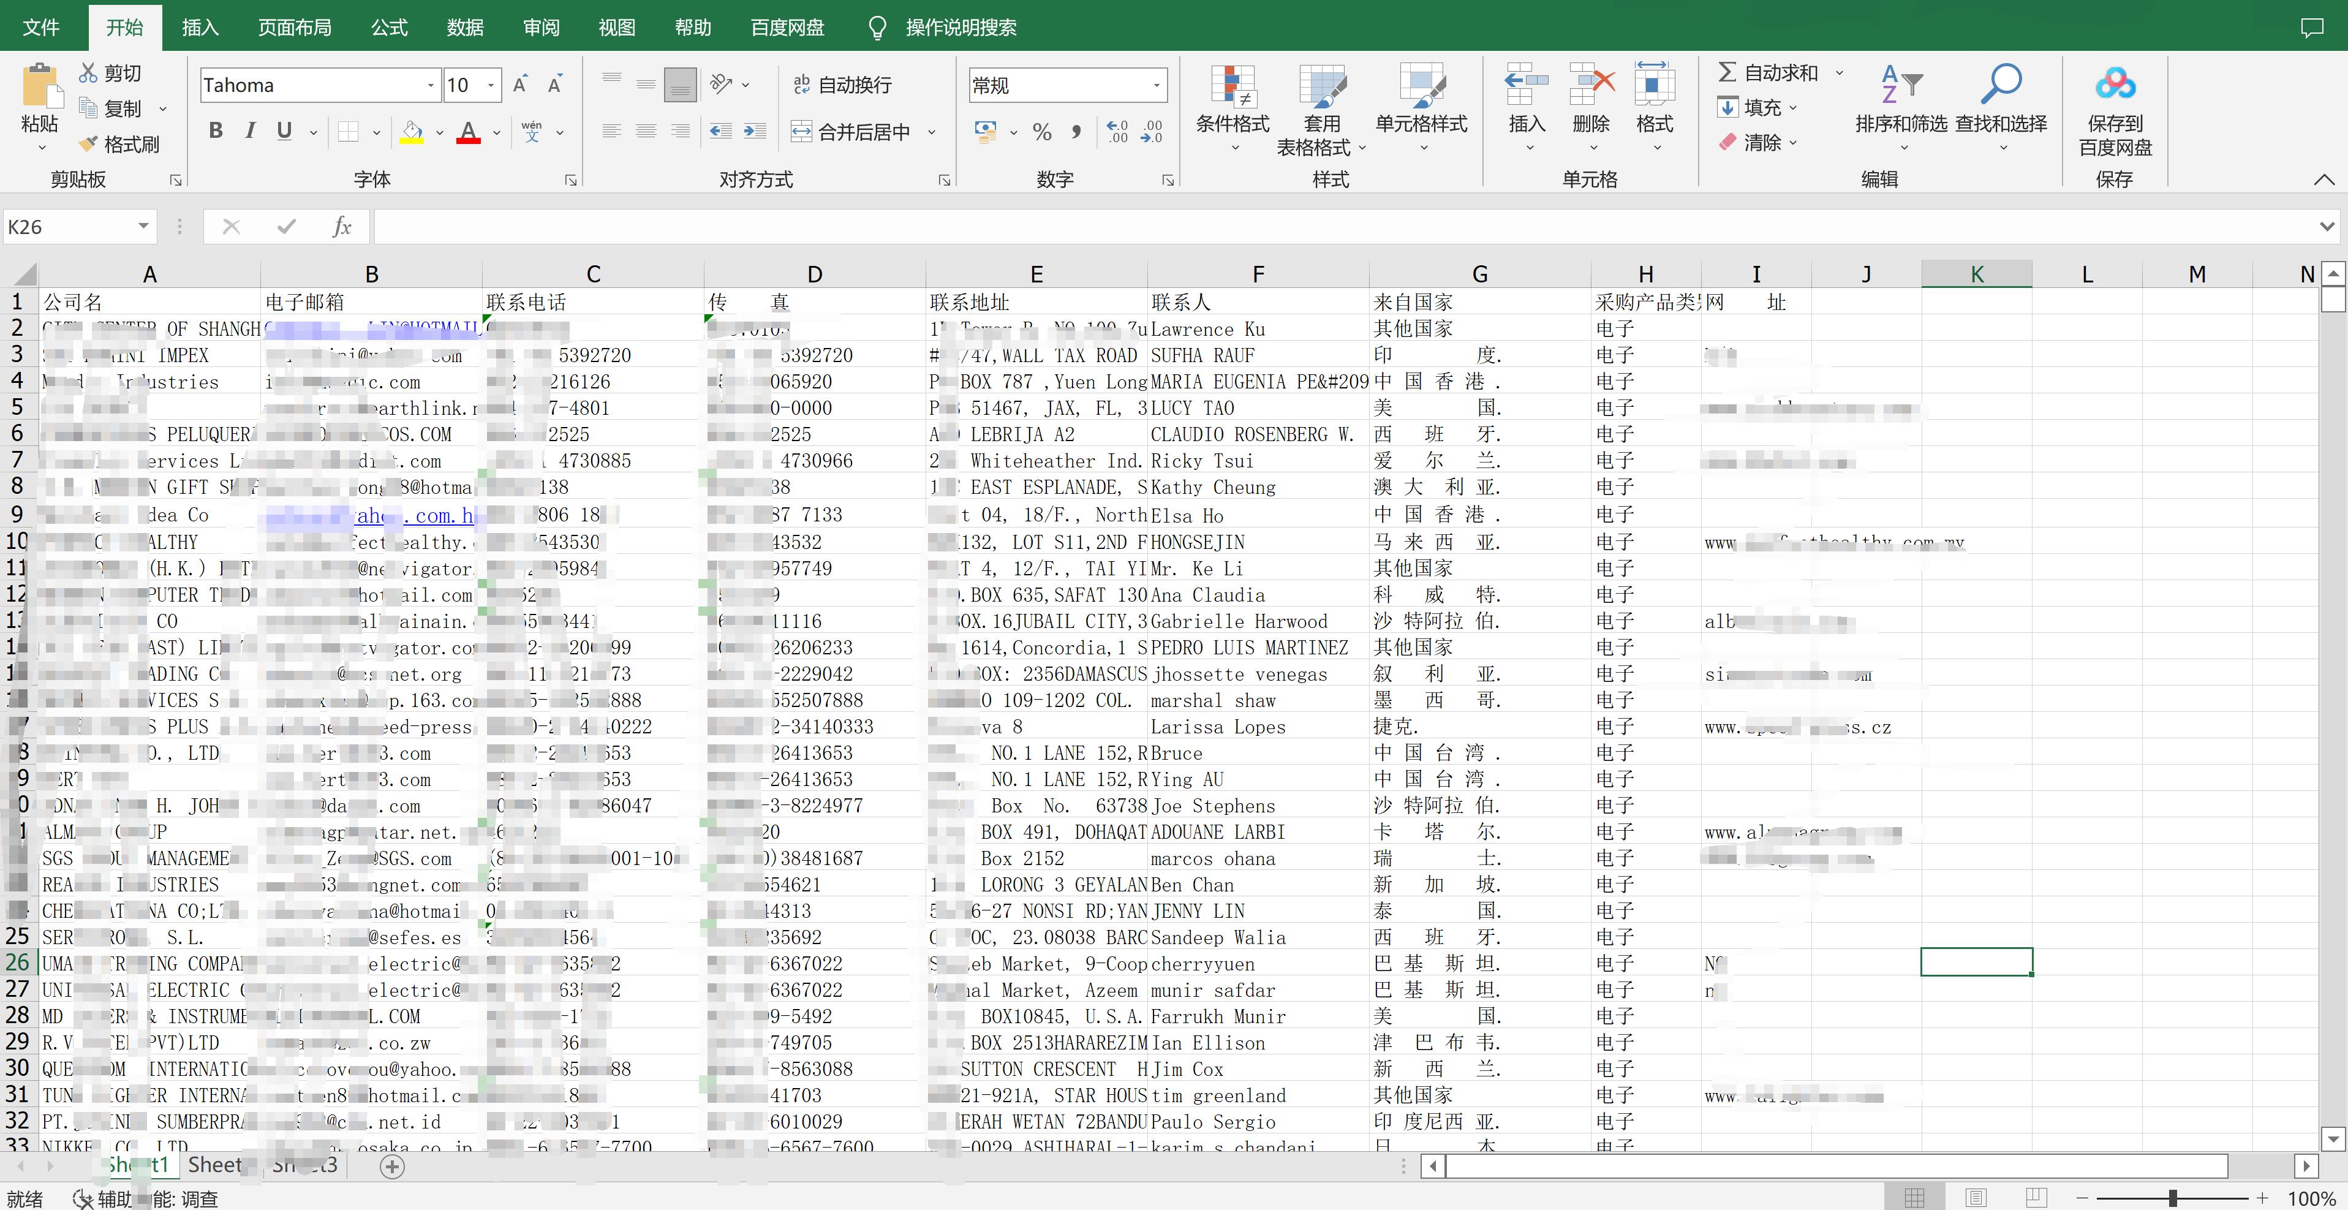Viewport: 2348px width, 1210px height.
Task: Click the Delete cells (删除) icon
Action: (1591, 86)
